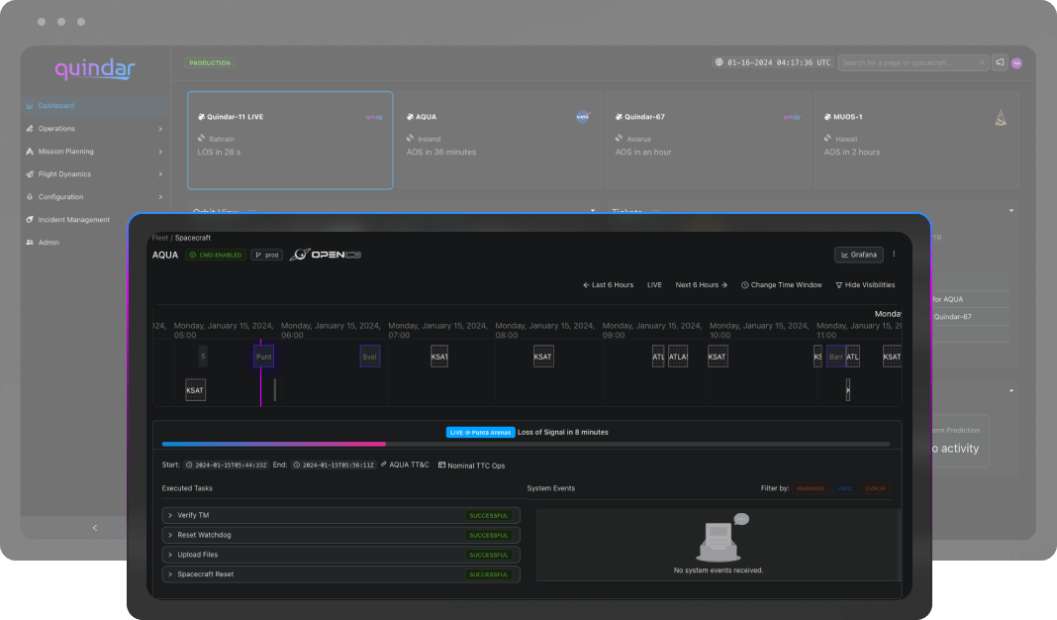This screenshot has height=620, width=1057.
Task: Open the user avatar menu
Action: coord(1016,63)
